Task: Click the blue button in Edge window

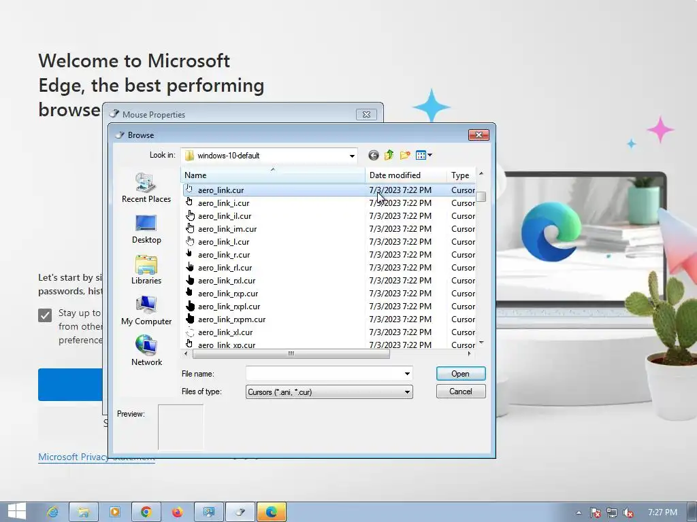Action: click(x=70, y=385)
